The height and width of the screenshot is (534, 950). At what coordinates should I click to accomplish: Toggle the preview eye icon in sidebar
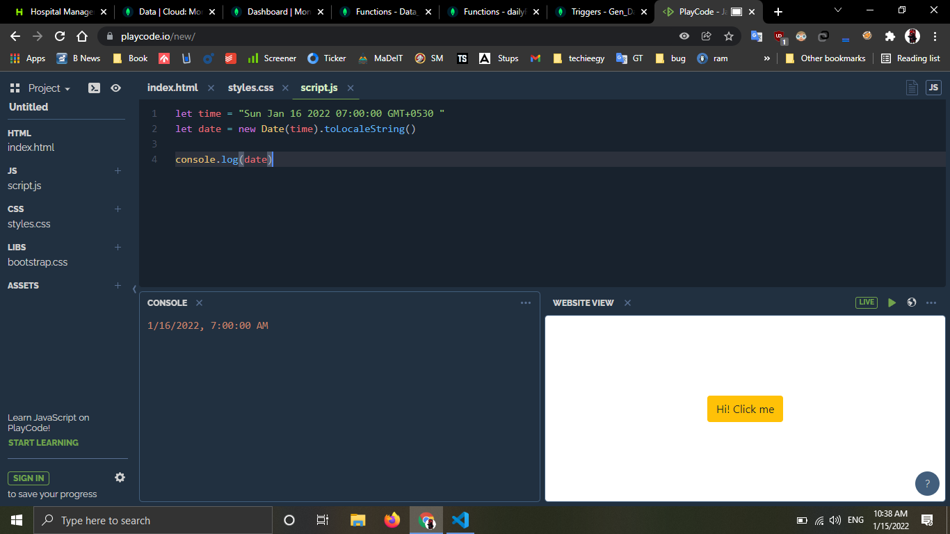point(115,88)
